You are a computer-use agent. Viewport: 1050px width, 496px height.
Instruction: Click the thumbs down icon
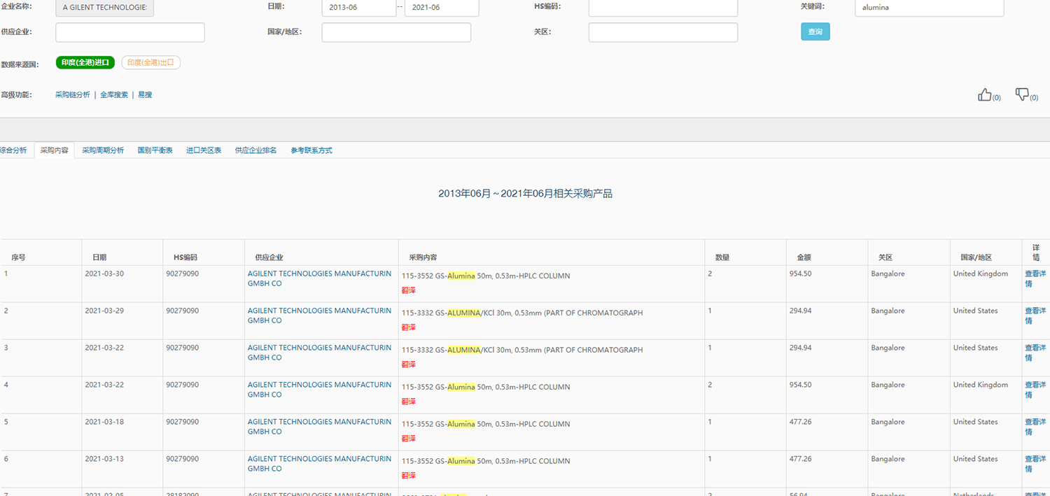1022,94
